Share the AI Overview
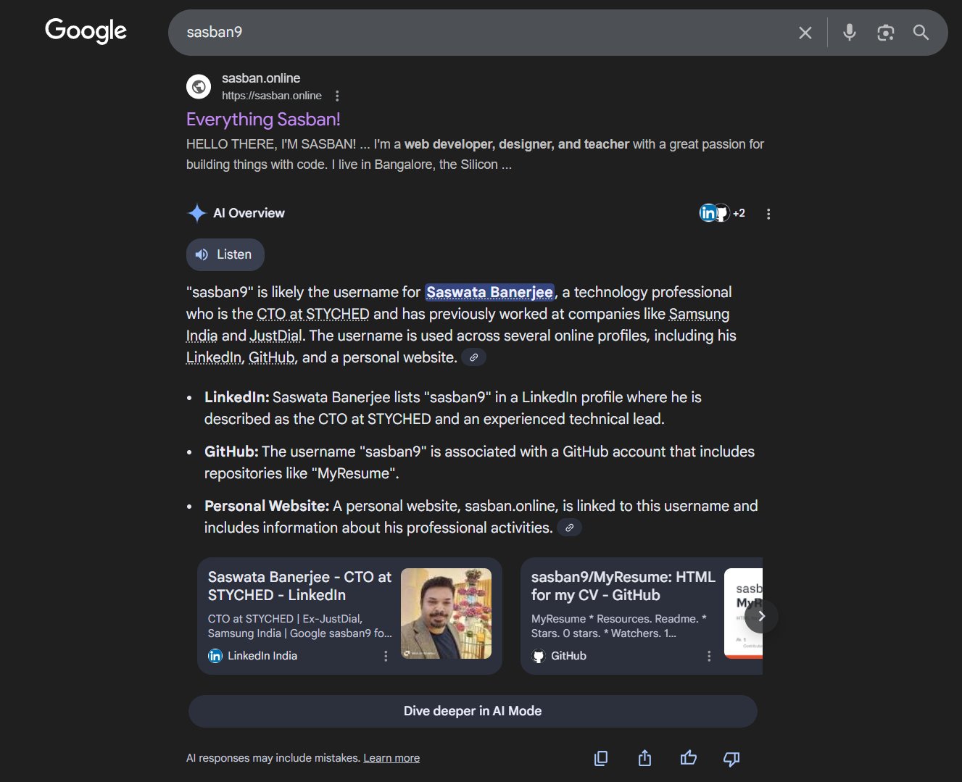The image size is (962, 782). (644, 759)
